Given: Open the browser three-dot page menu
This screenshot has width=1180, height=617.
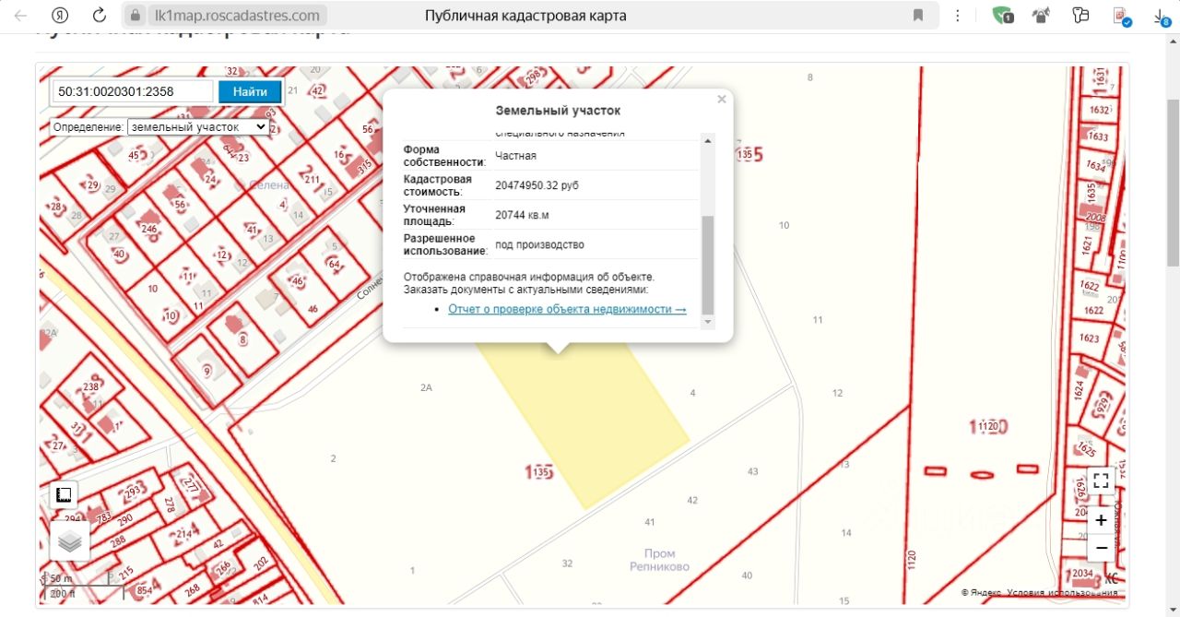Looking at the screenshot, I should coord(958,16).
